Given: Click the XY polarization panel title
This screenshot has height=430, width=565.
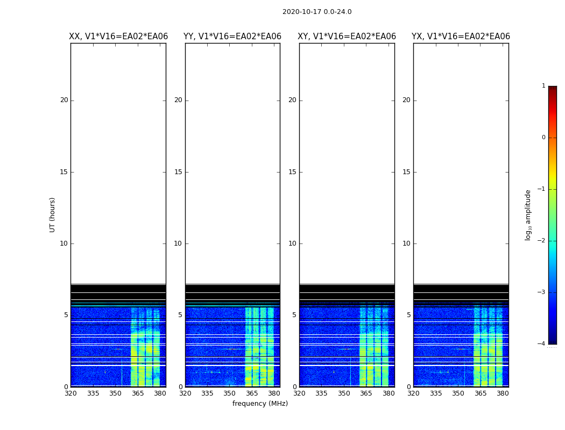Looking at the screenshot, I should (x=347, y=37).
